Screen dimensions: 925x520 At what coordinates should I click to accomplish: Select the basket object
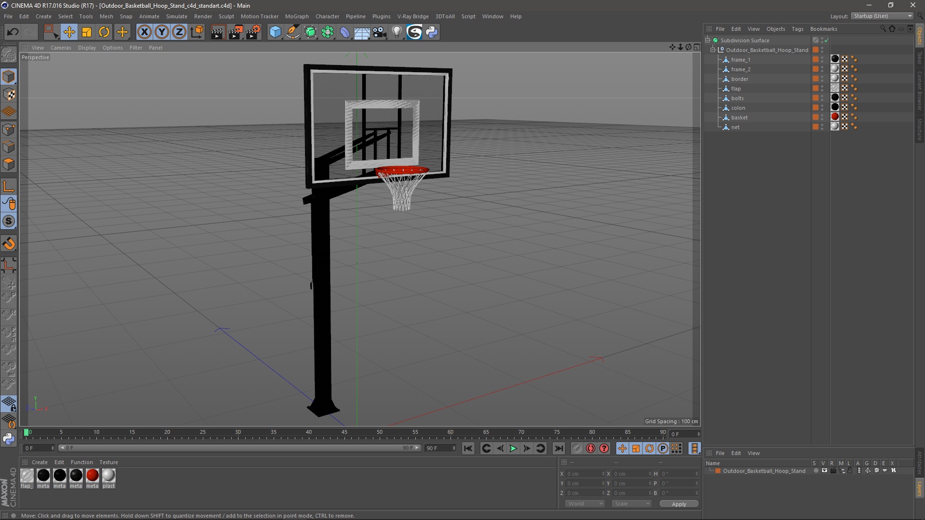739,117
